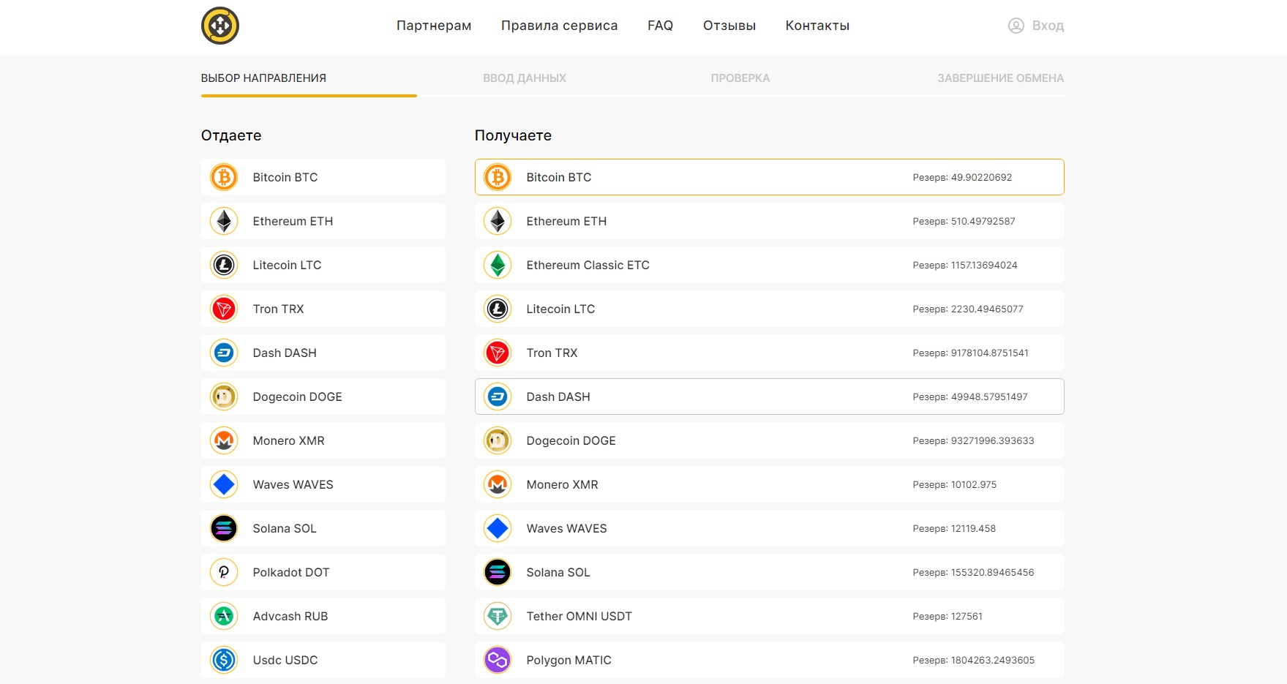Choose Advcash RUB label in Отдаете
The image size is (1287, 684).
(290, 616)
